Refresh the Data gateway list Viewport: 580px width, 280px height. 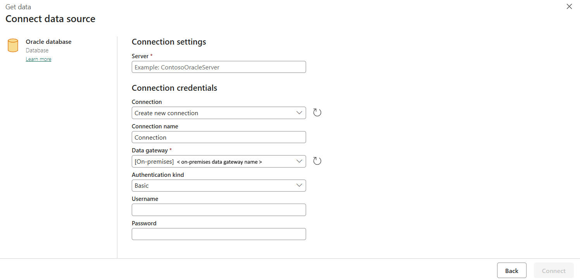(317, 161)
